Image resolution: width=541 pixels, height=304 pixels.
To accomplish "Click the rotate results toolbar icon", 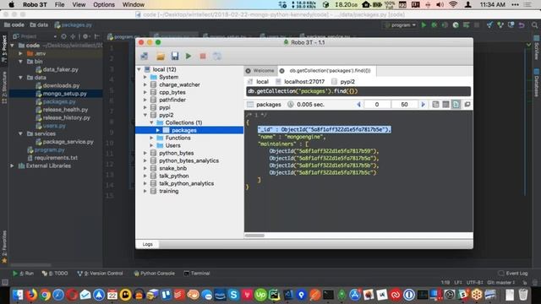I will 217,57.
